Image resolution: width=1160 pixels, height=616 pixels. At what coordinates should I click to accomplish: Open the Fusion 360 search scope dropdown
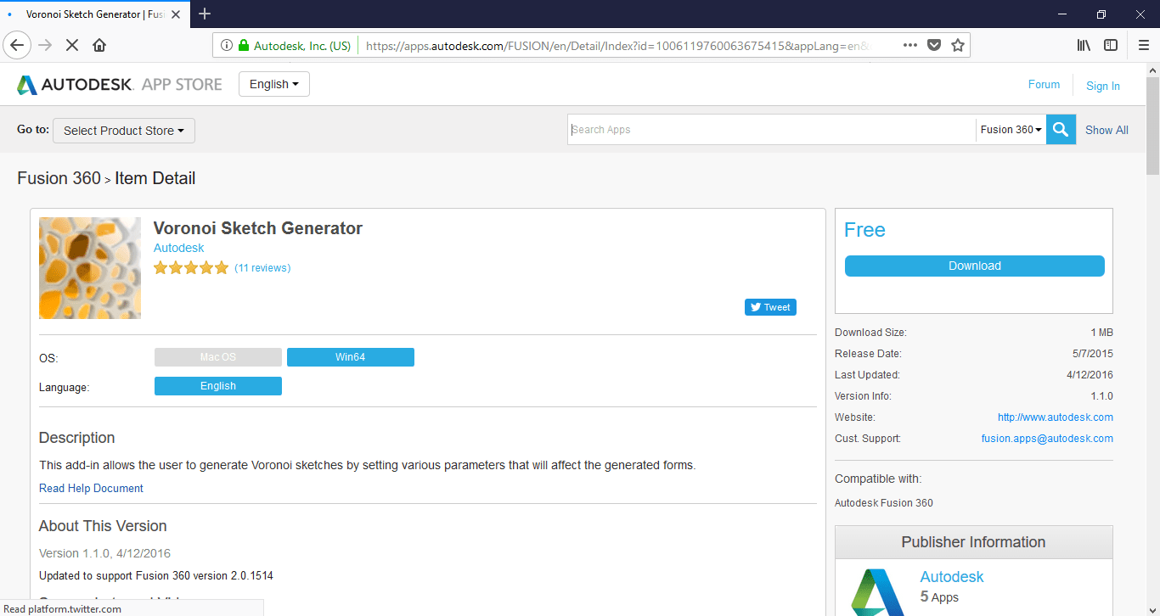(x=1011, y=130)
